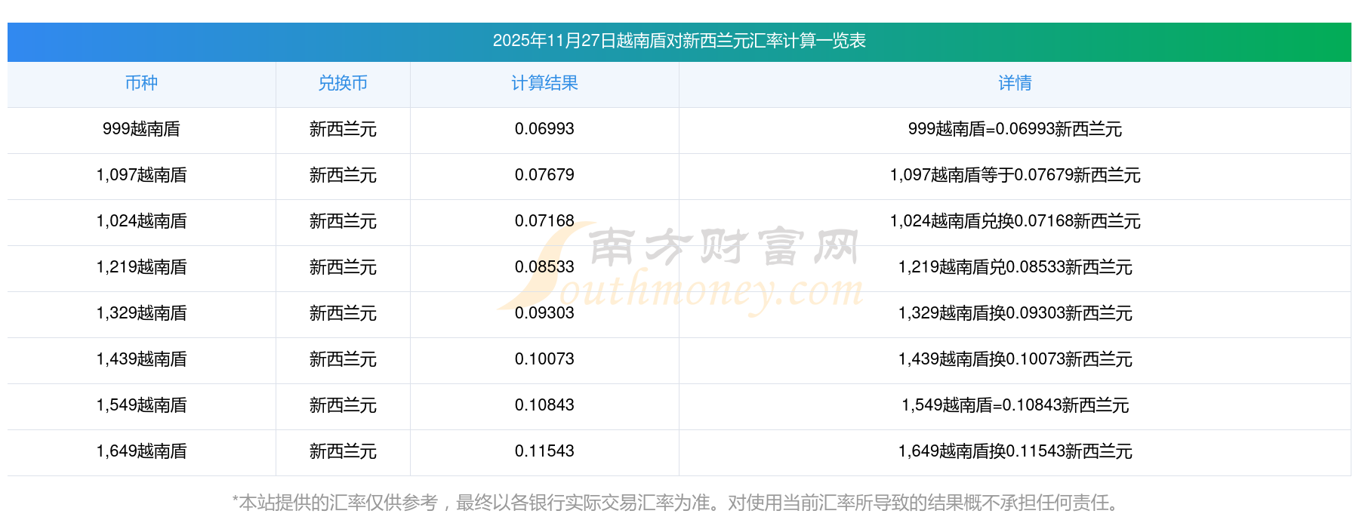Click '新西兰元' in the 1,097越南盾 row
Image resolution: width=1359 pixels, height=526 pixels.
click(x=343, y=175)
